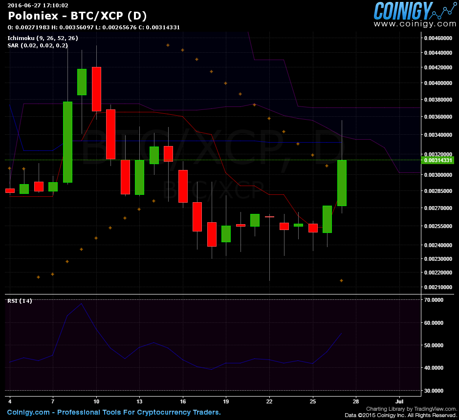The height and width of the screenshot is (420, 459).
Task: Click the green candle body on June 26
Action: (328, 219)
